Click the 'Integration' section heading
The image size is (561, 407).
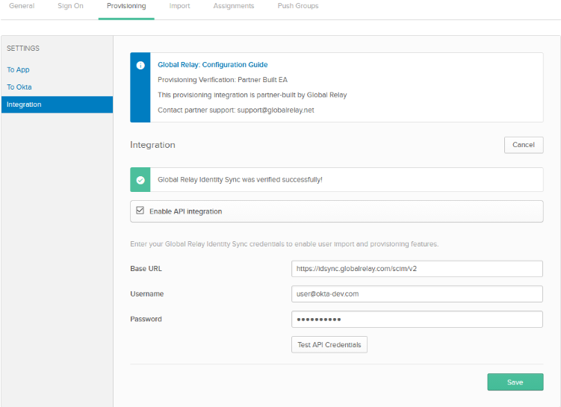tap(153, 145)
